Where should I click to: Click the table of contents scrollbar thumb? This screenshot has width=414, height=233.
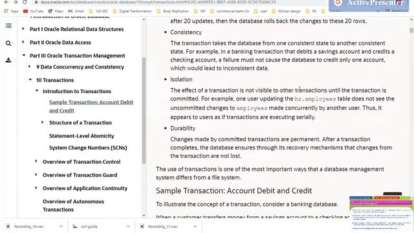(144, 110)
